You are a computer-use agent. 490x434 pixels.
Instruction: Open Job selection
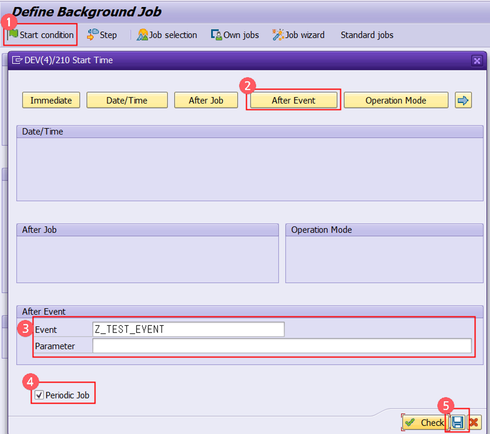pos(167,35)
